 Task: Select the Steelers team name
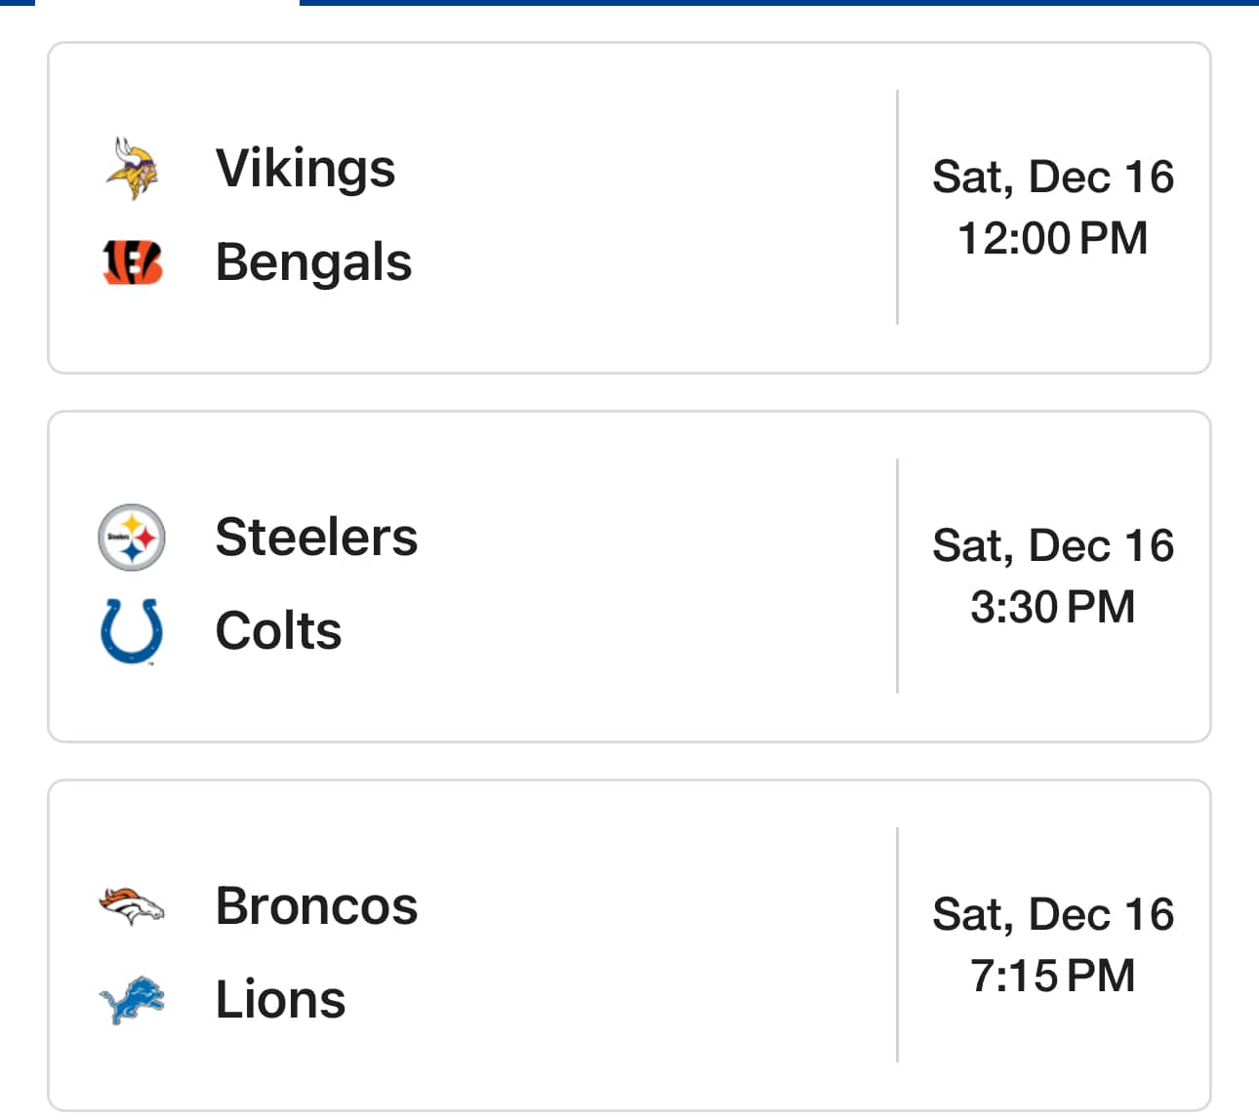[x=316, y=538]
